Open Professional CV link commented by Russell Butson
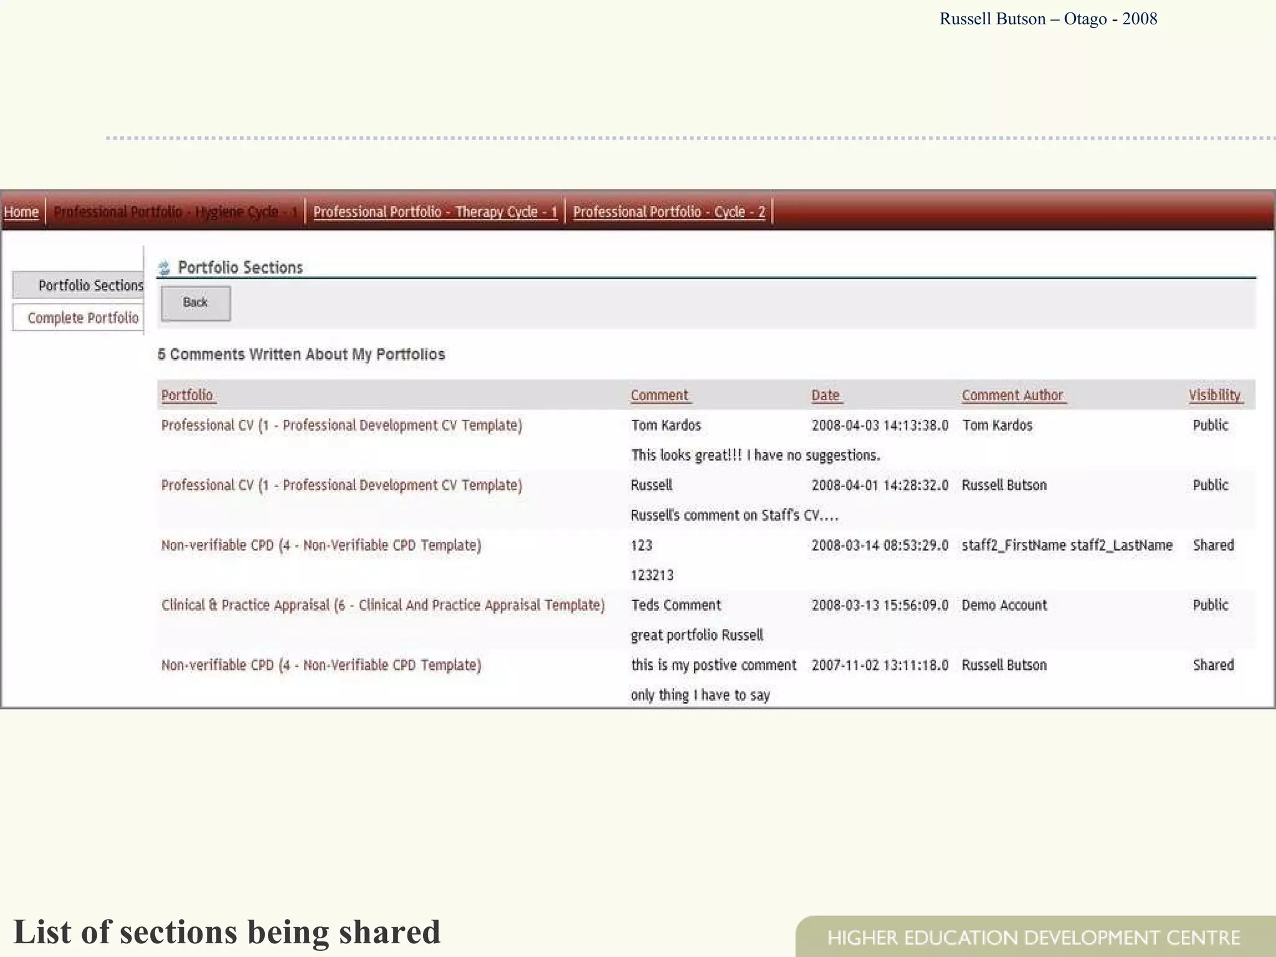 (x=341, y=485)
